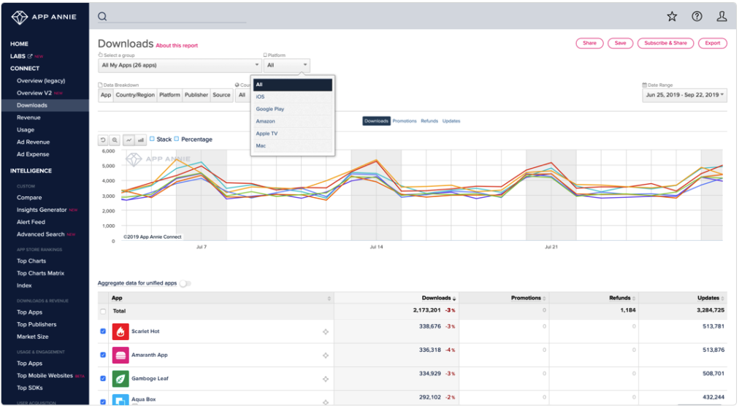Uncheck Scarlet Hot checkbox
Screen dimensions: 739x411
103,331
